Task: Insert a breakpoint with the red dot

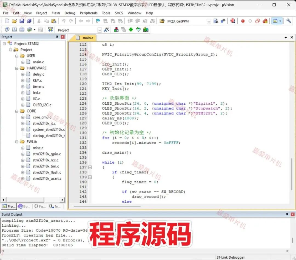Action: [243, 21]
